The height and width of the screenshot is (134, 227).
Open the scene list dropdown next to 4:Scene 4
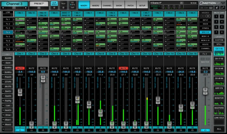pyautogui.click(x=181, y=3)
